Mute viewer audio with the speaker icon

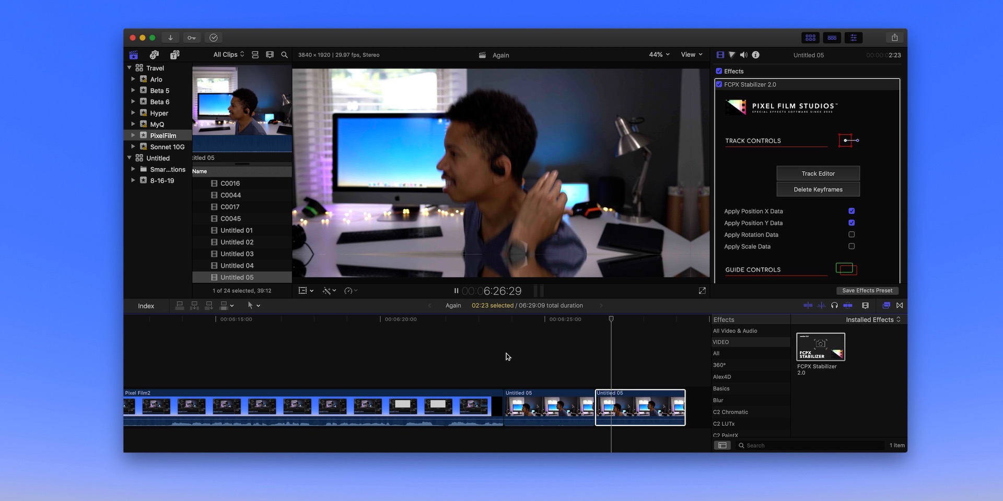coord(744,54)
